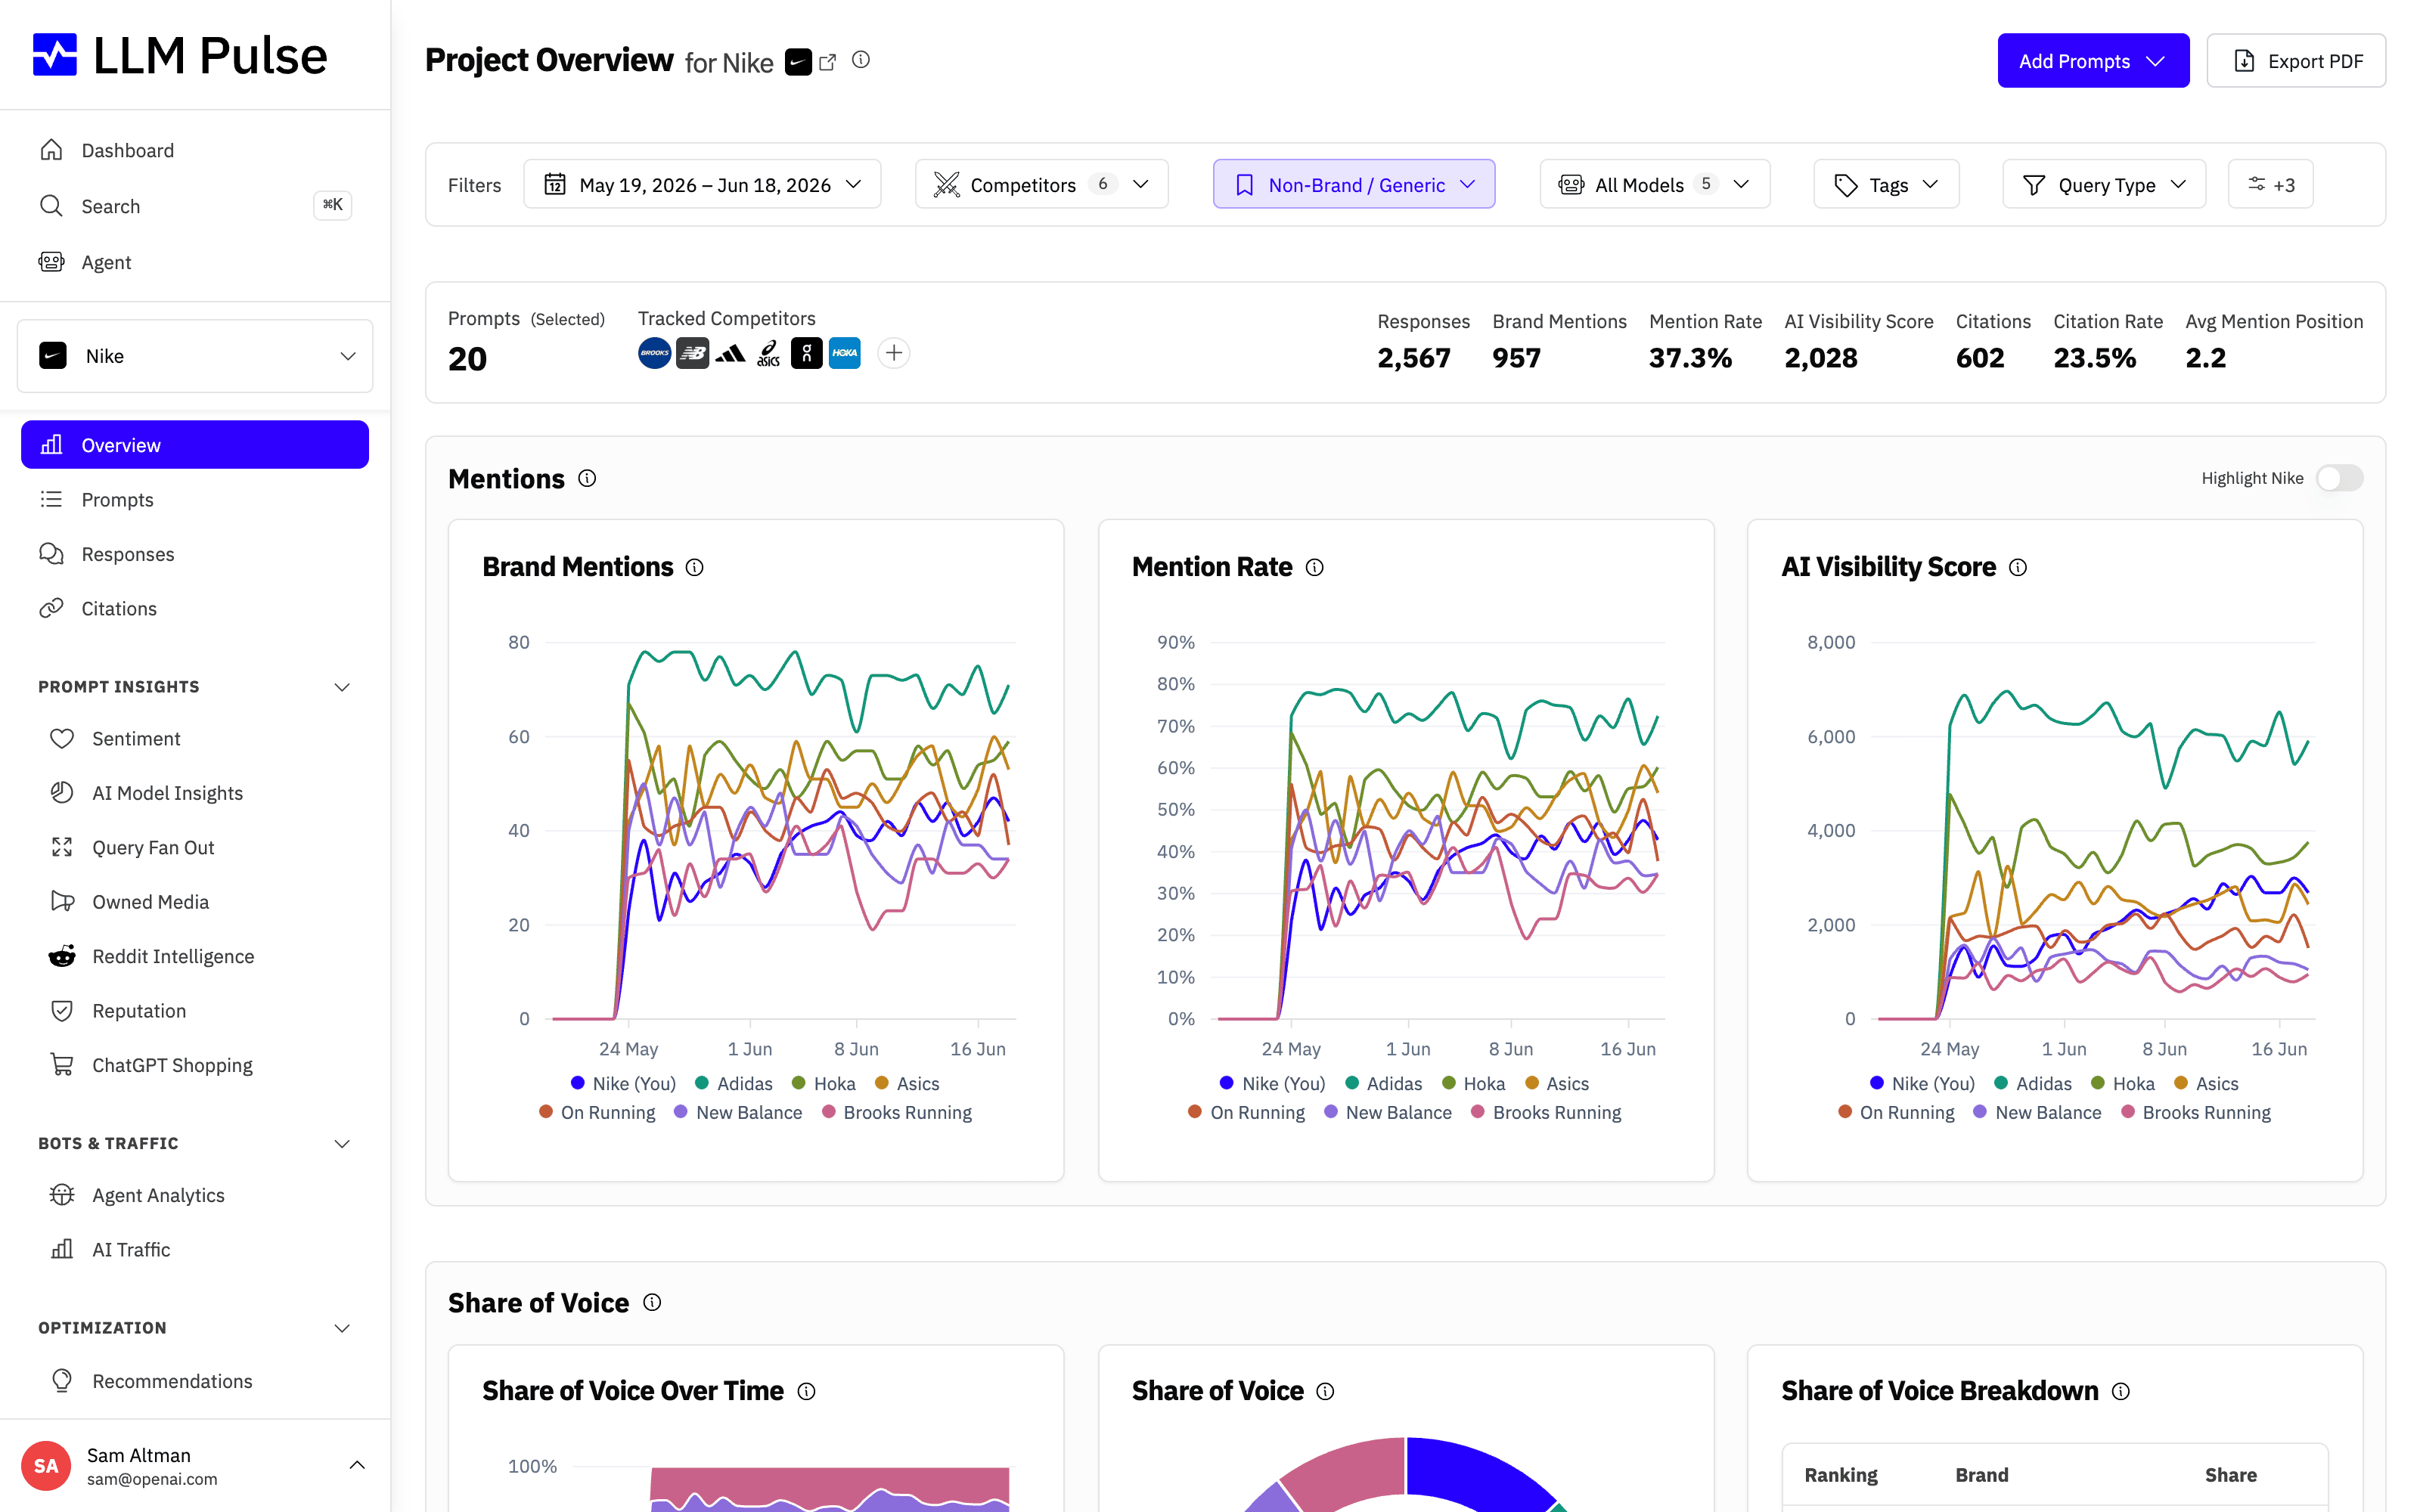This screenshot has width=2420, height=1512.
Task: Collapse the Bots & Traffic section
Action: tap(342, 1144)
